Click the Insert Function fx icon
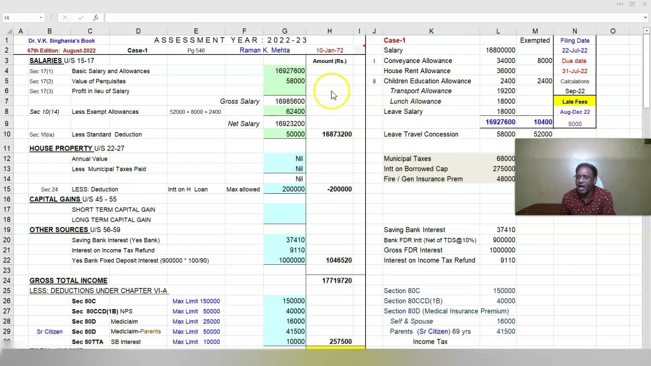 click(x=95, y=18)
